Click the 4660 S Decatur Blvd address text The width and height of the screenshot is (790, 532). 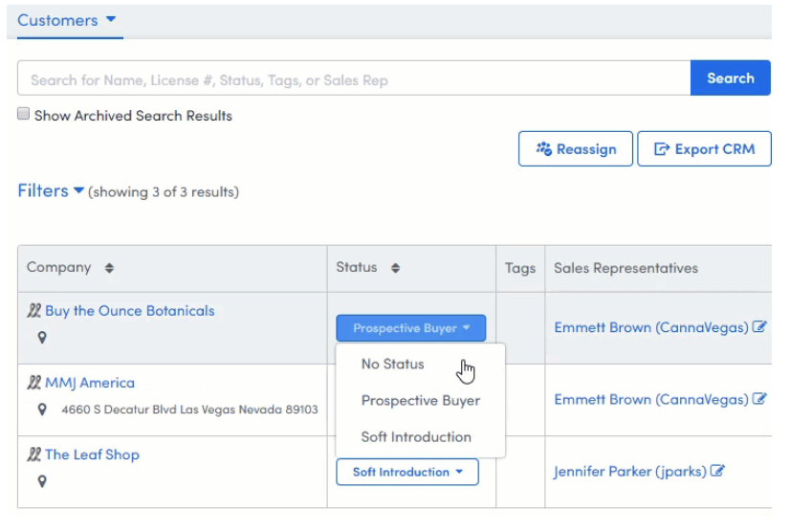tap(190, 410)
